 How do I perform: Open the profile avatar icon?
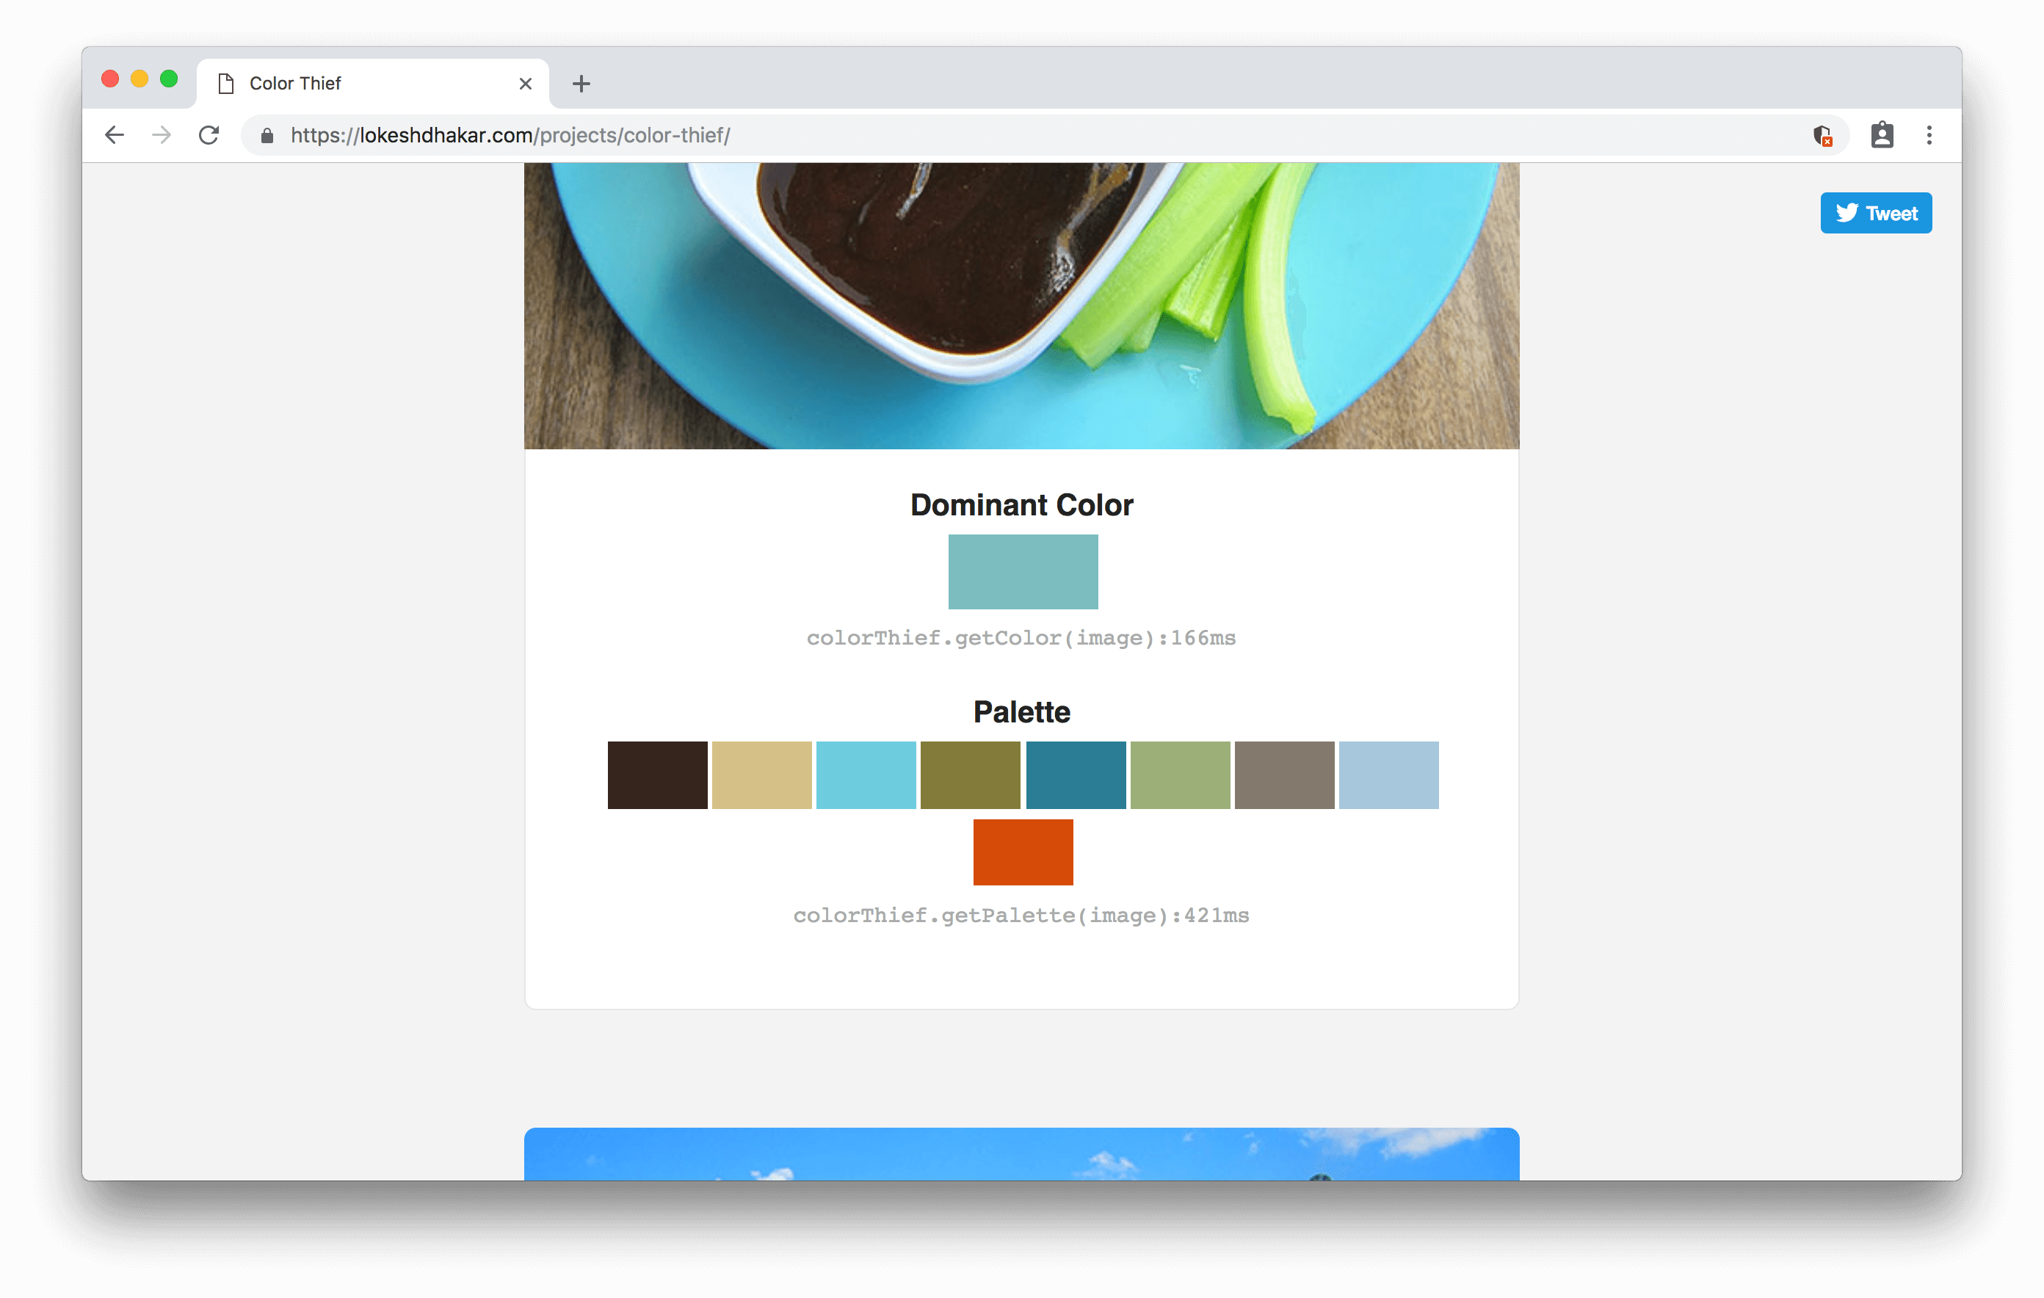coord(1882,135)
